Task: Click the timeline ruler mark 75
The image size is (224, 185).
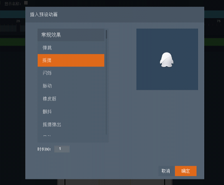Action: click(x=219, y=21)
